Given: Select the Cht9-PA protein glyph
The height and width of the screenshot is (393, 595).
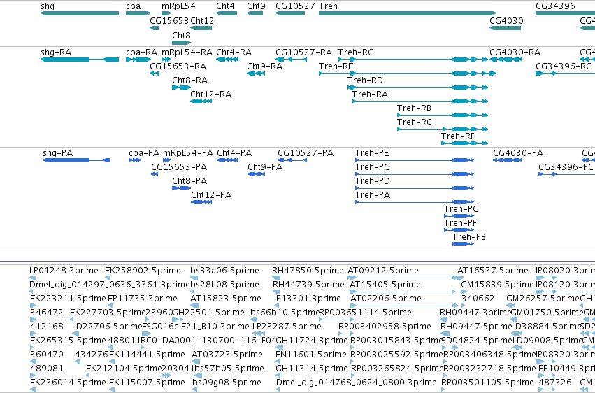Looking at the screenshot, I should pyautogui.click(x=256, y=174).
